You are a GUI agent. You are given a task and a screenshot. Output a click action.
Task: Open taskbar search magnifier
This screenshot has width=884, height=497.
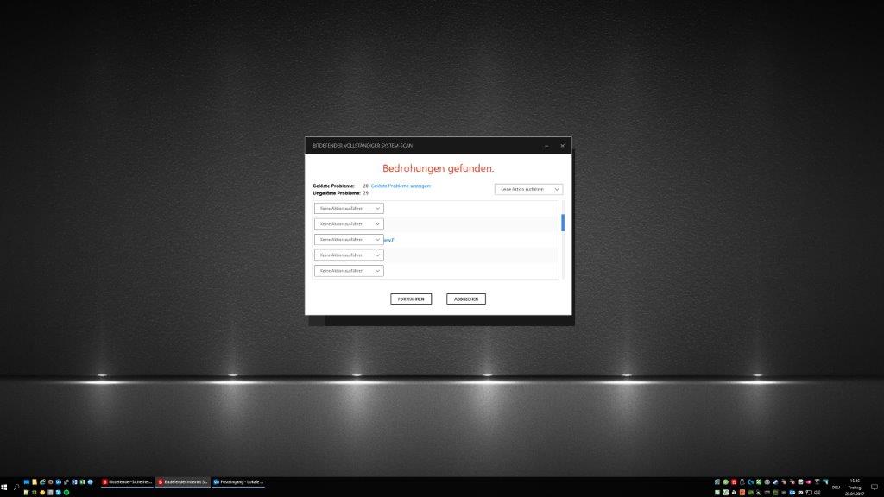(16, 488)
